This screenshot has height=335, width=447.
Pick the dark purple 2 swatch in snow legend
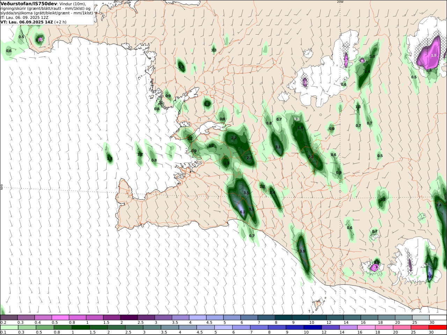(x=129, y=318)
